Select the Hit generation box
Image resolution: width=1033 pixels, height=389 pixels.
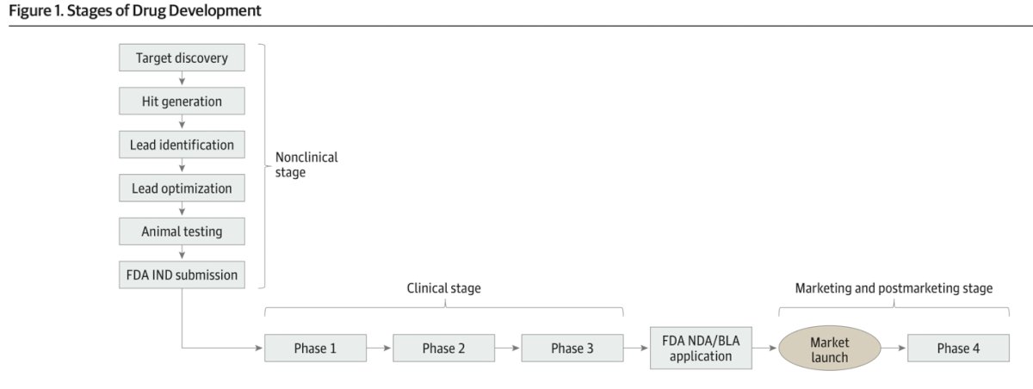182,102
